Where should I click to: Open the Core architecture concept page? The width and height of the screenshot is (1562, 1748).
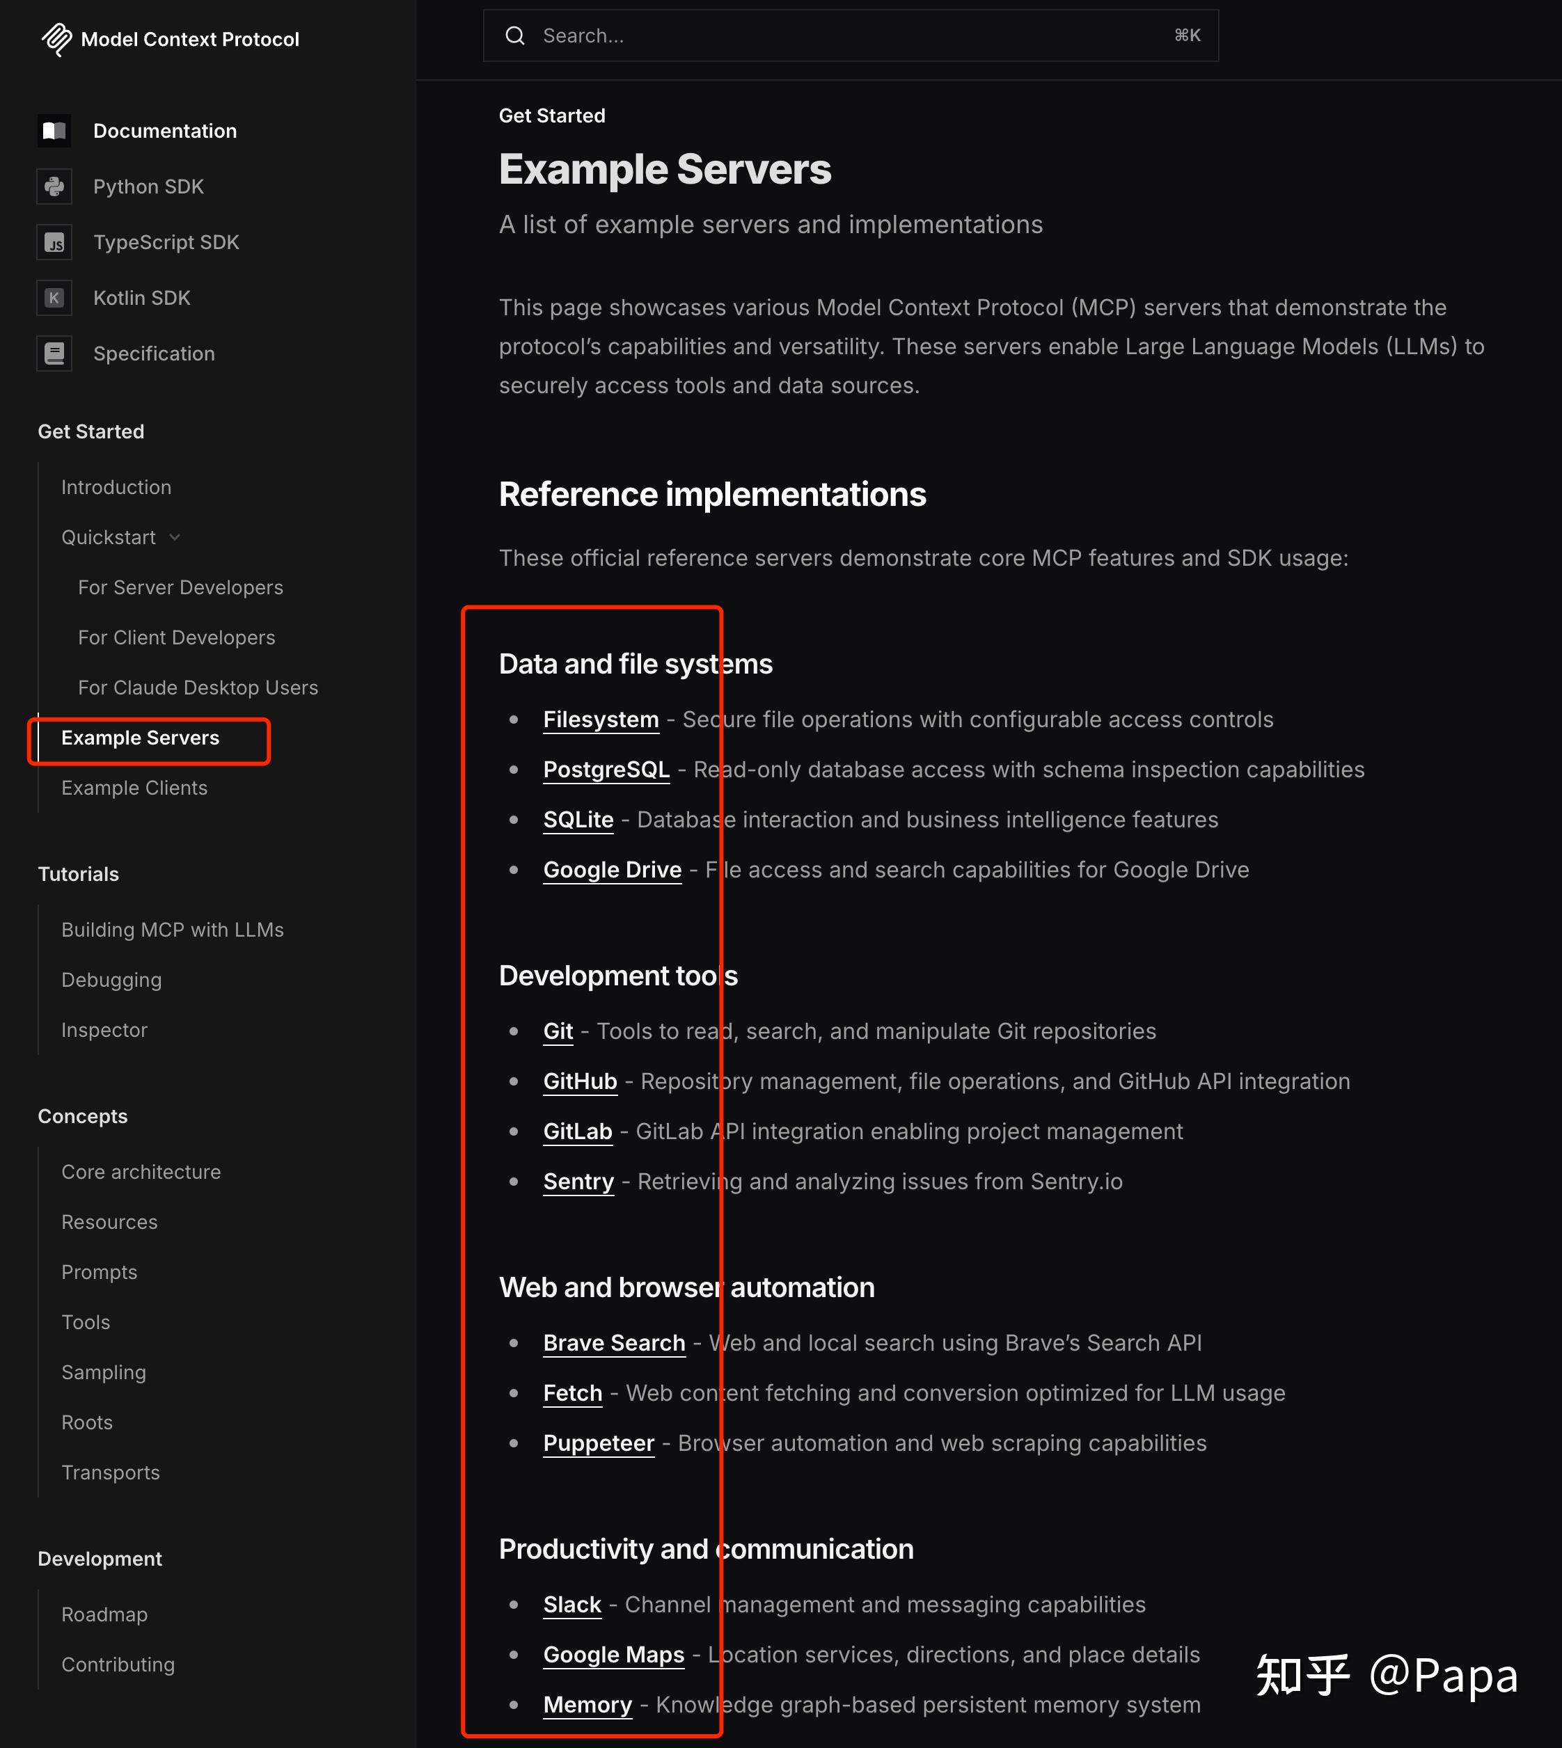[141, 1173]
